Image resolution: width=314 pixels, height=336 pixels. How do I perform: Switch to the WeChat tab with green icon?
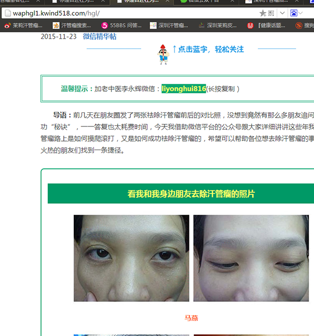pos(203,1)
